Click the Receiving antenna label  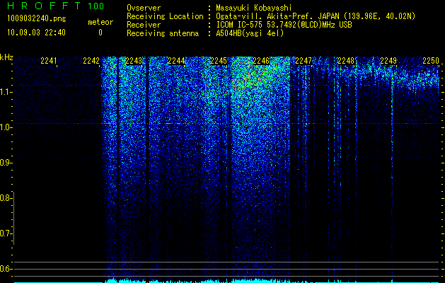163,33
